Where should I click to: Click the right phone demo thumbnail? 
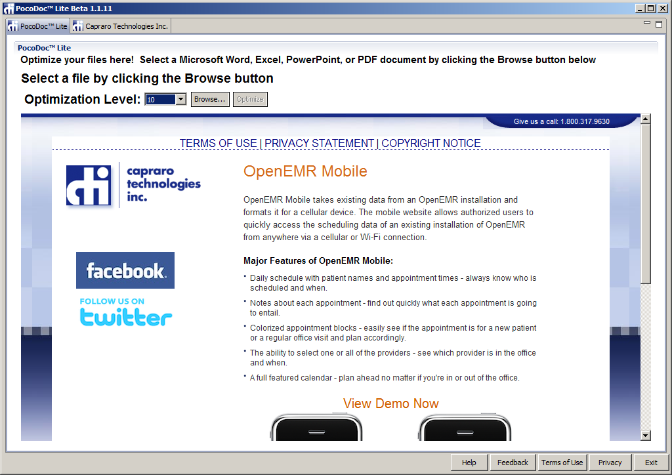(x=465, y=427)
